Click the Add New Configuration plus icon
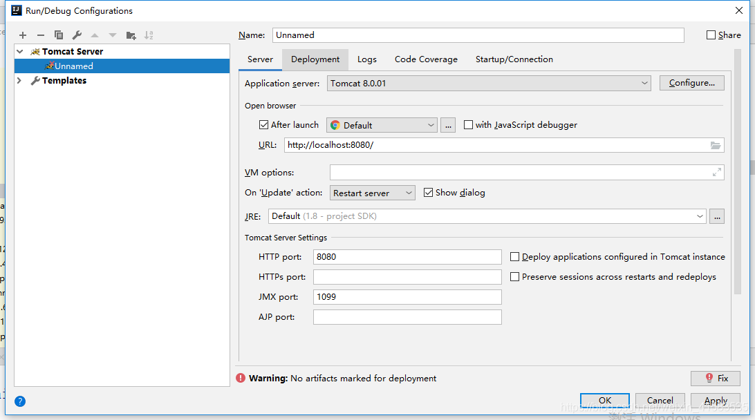755x420 pixels. tap(23, 35)
